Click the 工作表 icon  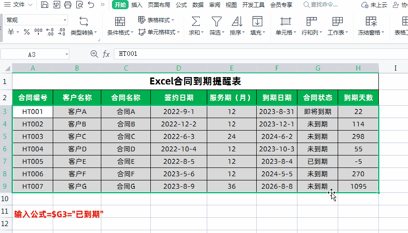click(x=338, y=22)
